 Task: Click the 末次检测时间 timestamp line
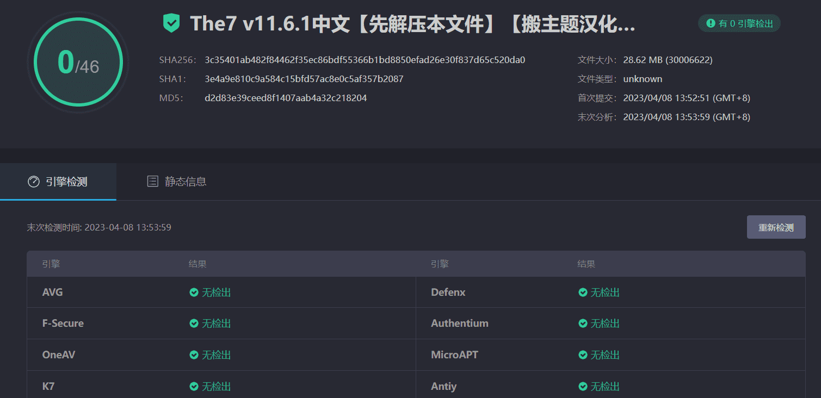point(99,227)
